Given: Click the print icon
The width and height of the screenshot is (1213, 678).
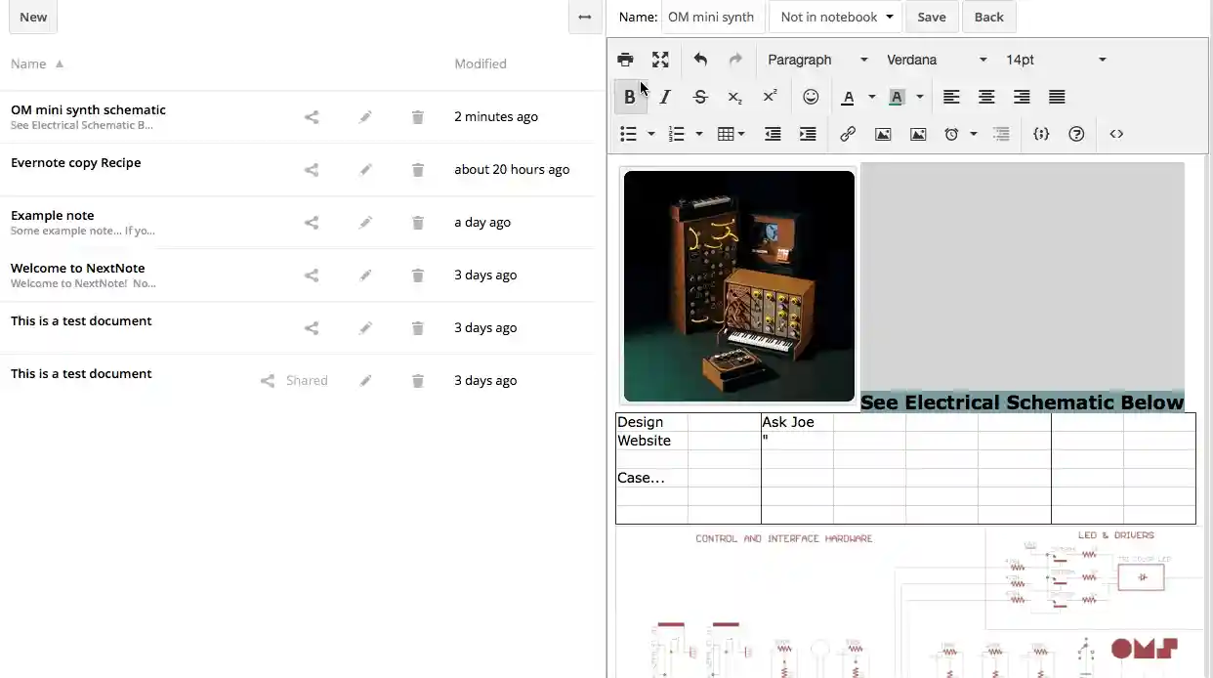Looking at the screenshot, I should (x=625, y=60).
